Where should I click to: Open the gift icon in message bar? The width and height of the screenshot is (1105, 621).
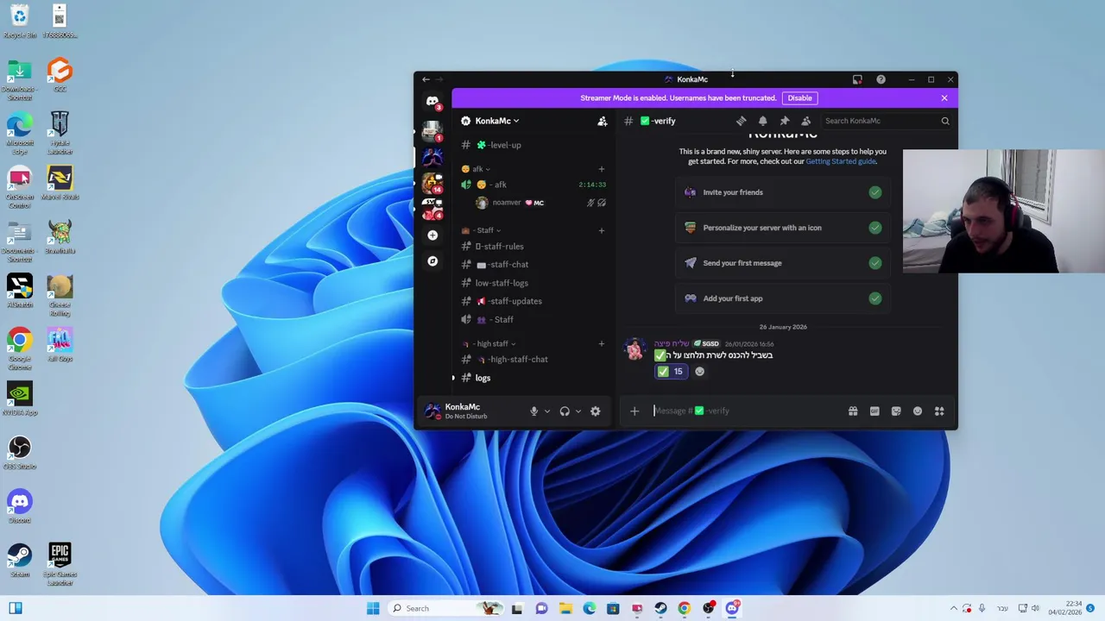coord(853,411)
